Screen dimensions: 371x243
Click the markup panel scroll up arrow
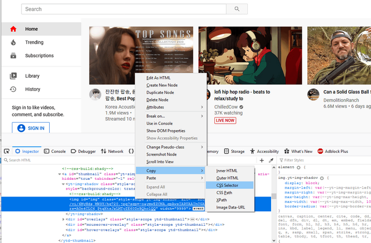[274, 167]
